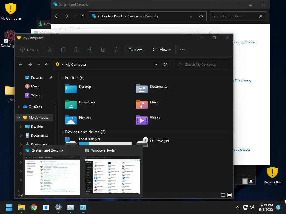Expand My Computer address history dropdown
The height and width of the screenshot is (214, 286).
coord(156,64)
